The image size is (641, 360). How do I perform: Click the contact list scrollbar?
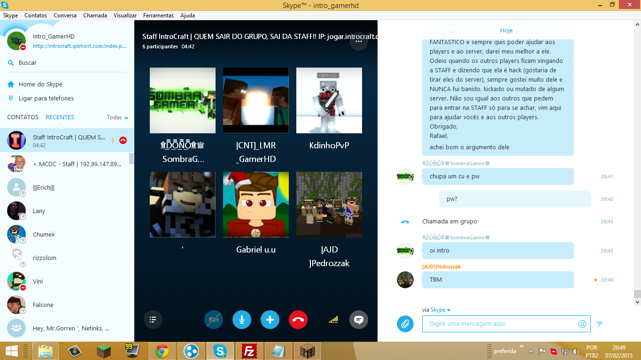[131, 158]
